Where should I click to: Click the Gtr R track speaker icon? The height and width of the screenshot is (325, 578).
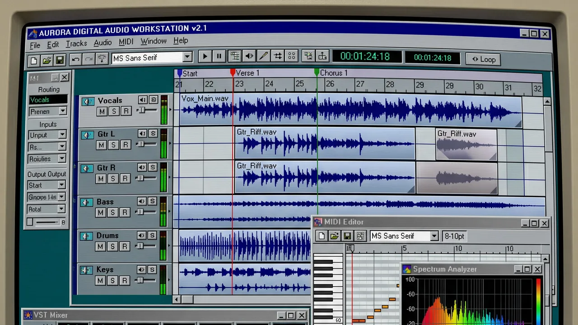pyautogui.click(x=87, y=169)
